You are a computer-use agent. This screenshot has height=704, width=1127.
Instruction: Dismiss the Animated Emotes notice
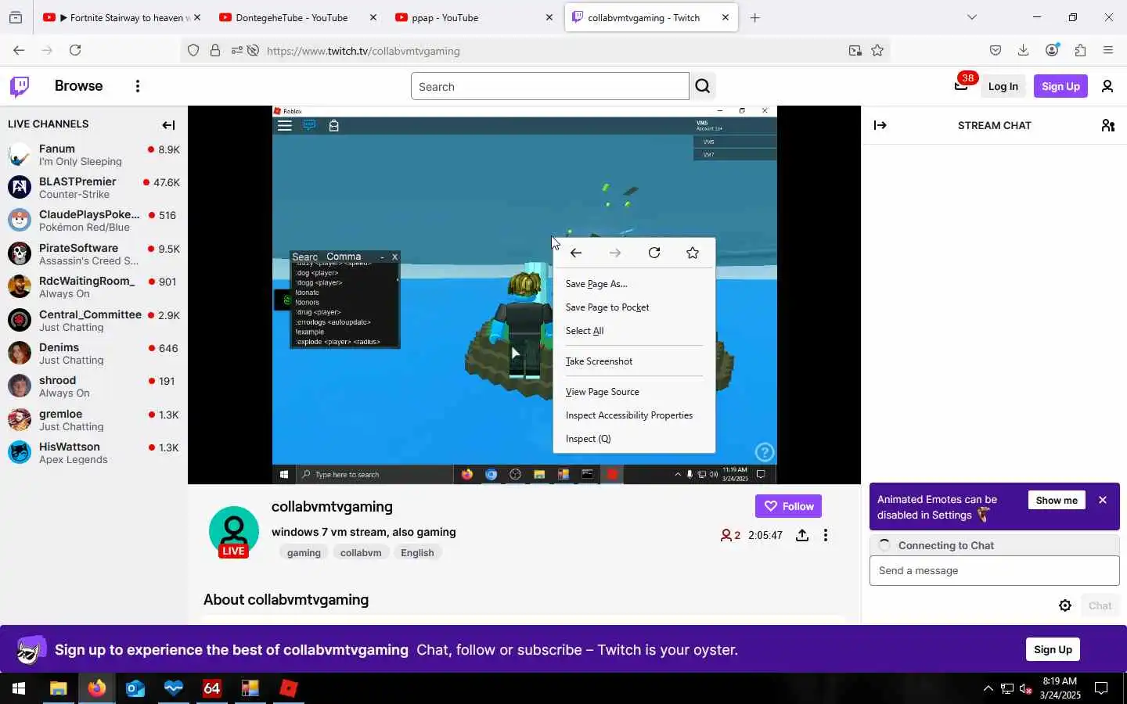pyautogui.click(x=1103, y=500)
